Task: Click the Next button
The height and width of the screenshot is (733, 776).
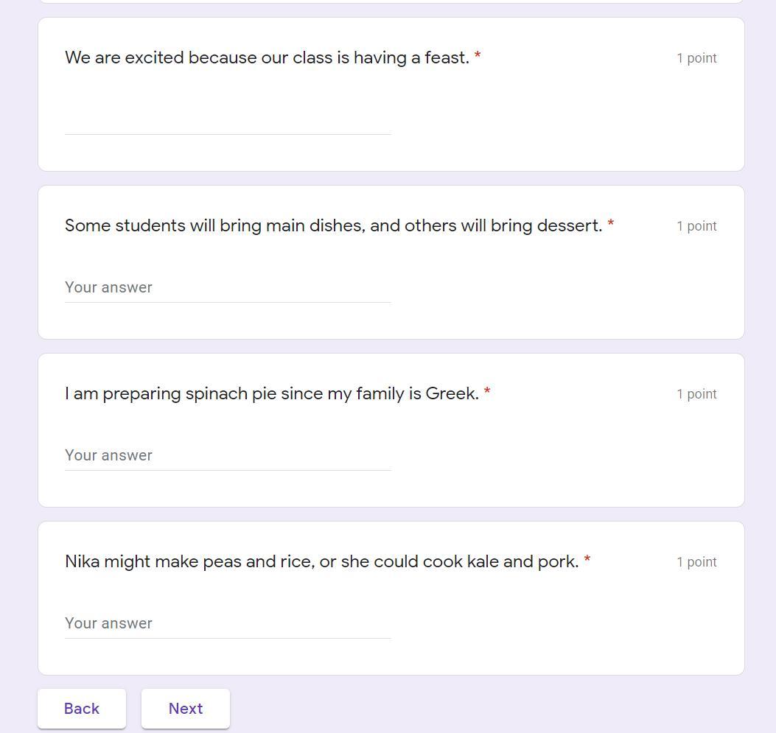Action: (x=186, y=709)
